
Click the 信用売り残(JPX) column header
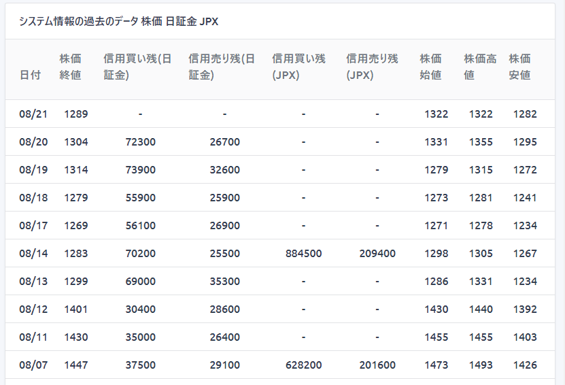(372, 67)
